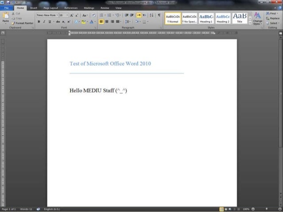Open Change Case dropdown
Screen dimensions: 283x212
coord(85,15)
